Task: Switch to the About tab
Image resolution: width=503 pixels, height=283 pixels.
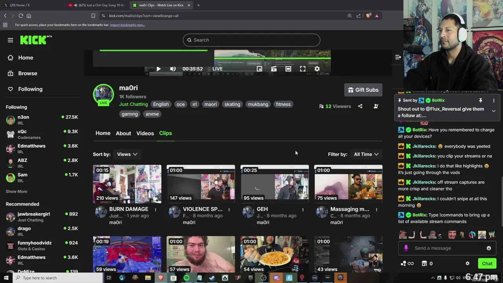Action: (123, 133)
